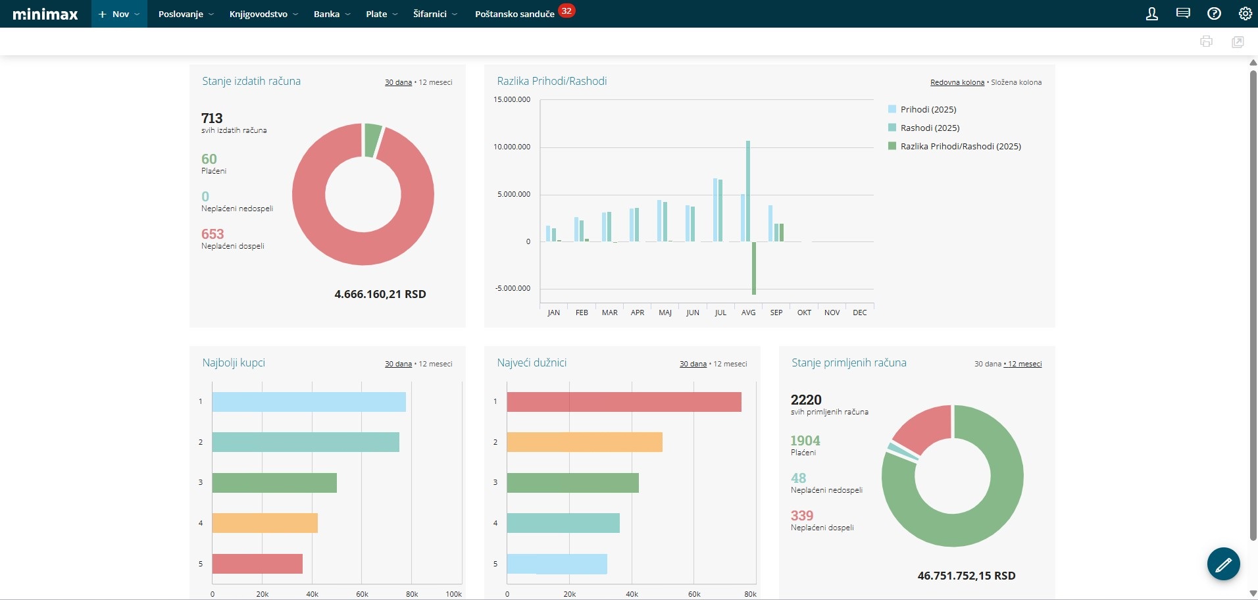
Task: Open the Banka menu
Action: click(332, 14)
